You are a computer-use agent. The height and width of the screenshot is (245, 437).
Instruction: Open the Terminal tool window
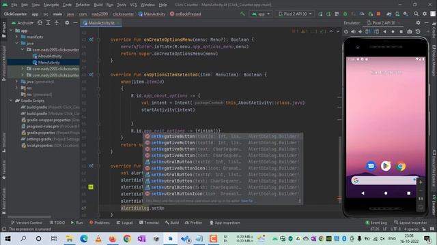coord(149,223)
